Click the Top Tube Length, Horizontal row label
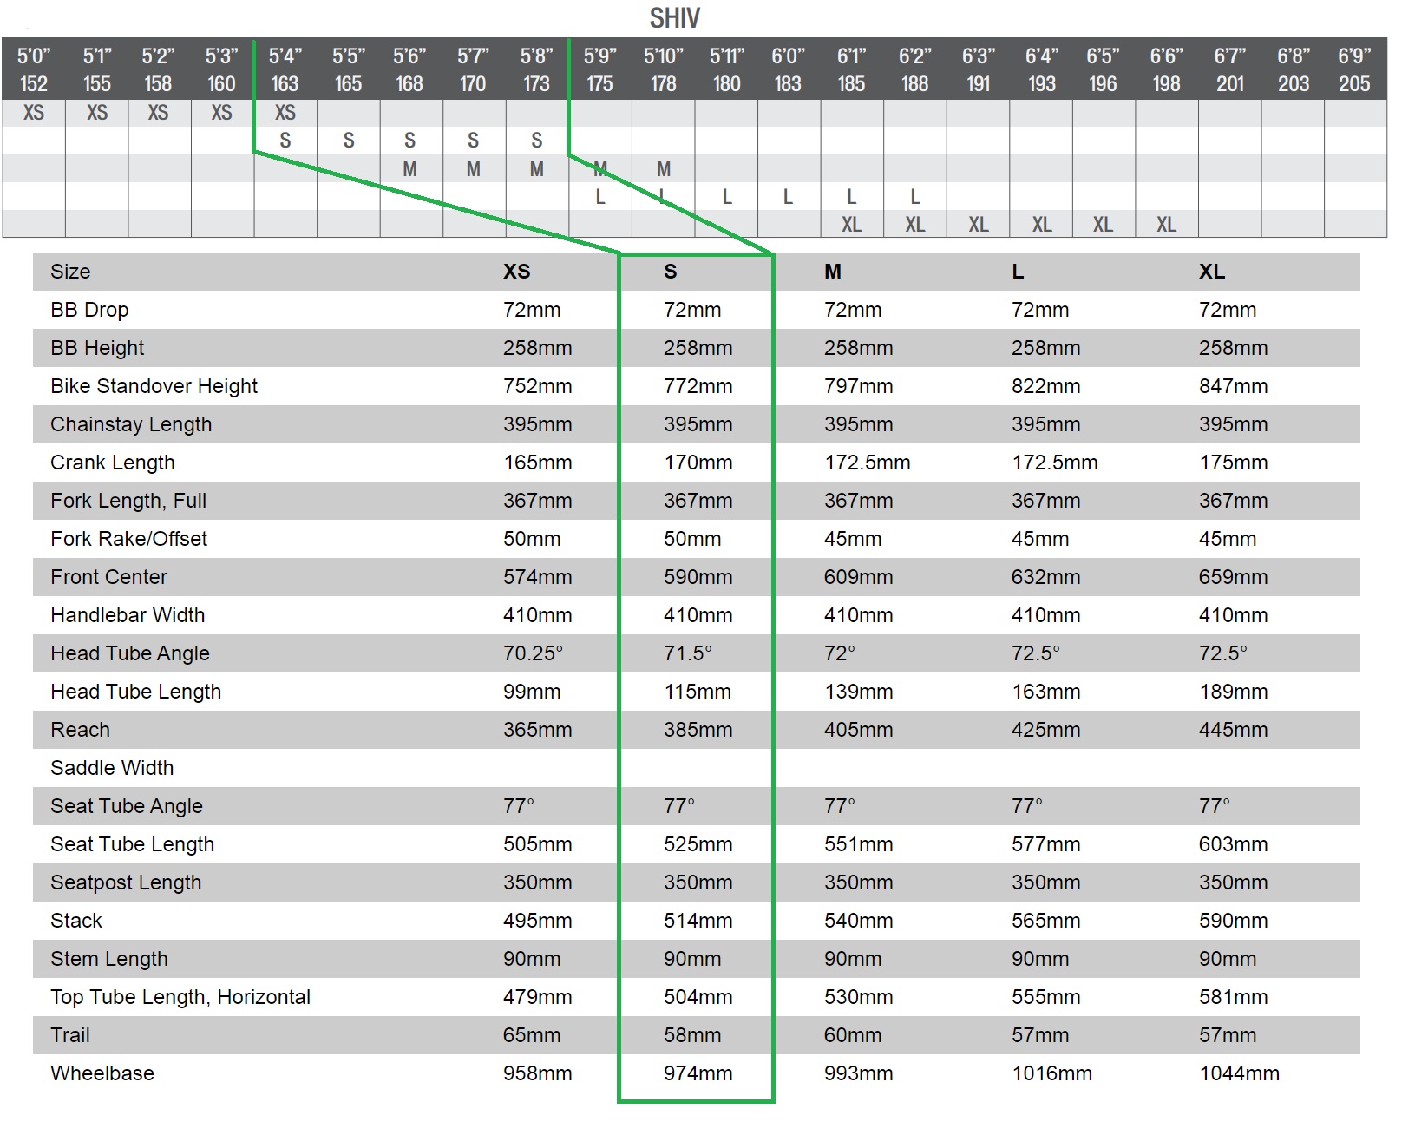Image resolution: width=1402 pixels, height=1135 pixels. (180, 997)
